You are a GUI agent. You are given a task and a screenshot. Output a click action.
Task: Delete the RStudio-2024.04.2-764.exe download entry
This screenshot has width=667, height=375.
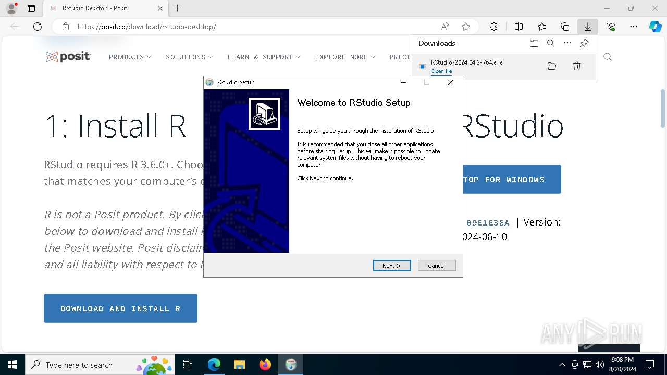tap(577, 66)
